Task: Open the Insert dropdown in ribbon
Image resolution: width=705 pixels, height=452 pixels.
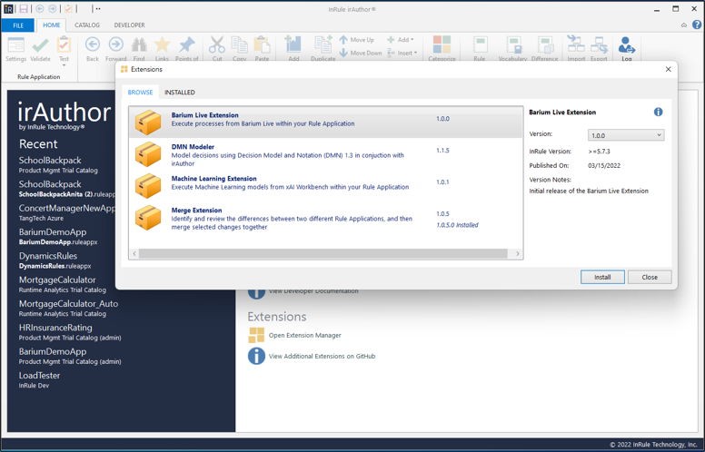Action: (x=402, y=53)
